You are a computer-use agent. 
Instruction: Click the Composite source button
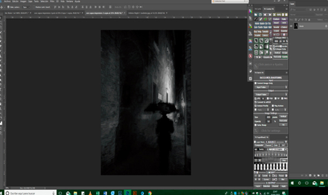pyautogui.click(x=259, y=145)
